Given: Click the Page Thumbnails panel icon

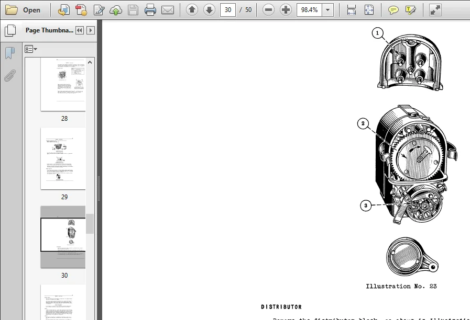Looking at the screenshot, I should click(10, 30).
